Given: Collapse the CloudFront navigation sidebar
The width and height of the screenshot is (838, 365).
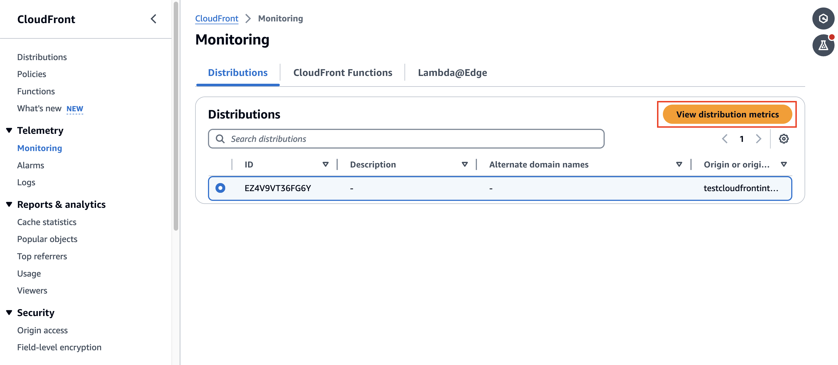Looking at the screenshot, I should point(153,19).
